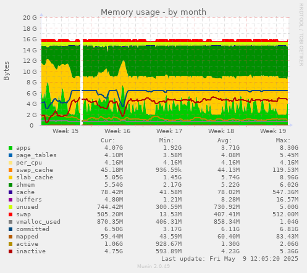Click the 'Week 18' axis label
Viewport: 307px width, 273px height.
coord(221,131)
